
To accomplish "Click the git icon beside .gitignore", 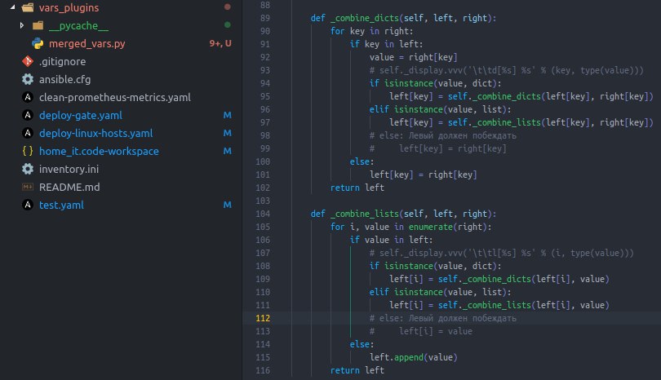I will (28, 61).
